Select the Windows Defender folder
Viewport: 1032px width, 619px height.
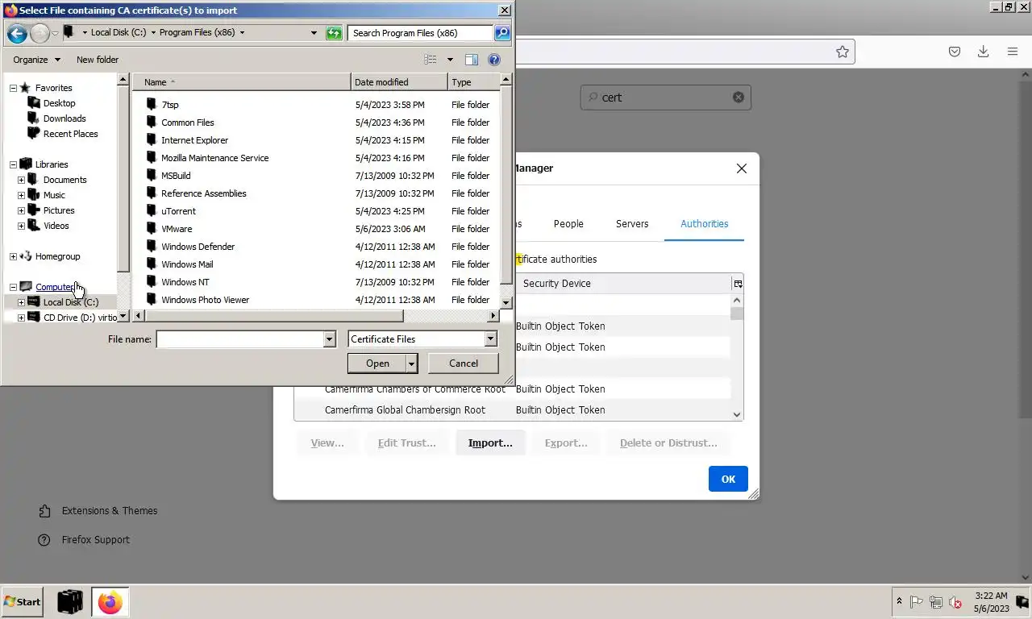[198, 247]
